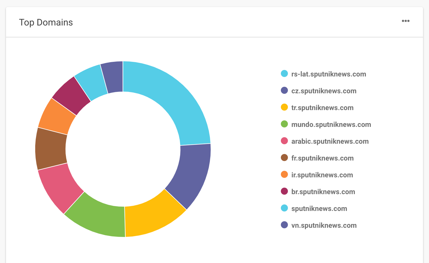Select the maroon donut segment
This screenshot has height=263, width=429.
click(x=71, y=95)
